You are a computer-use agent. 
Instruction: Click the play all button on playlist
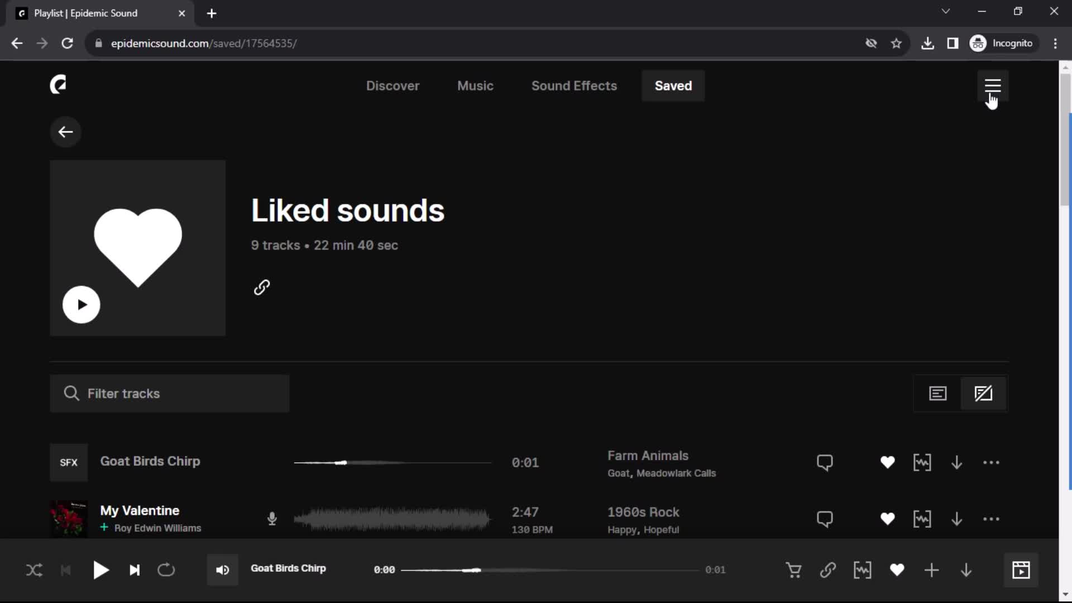point(81,305)
